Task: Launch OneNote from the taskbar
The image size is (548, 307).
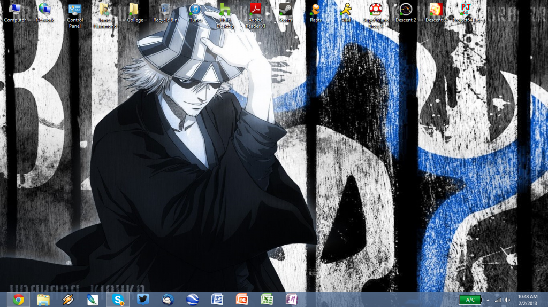Action: (x=292, y=300)
